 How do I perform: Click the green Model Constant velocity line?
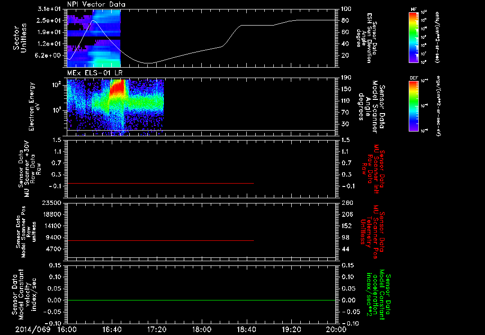pyautogui.click(x=201, y=300)
